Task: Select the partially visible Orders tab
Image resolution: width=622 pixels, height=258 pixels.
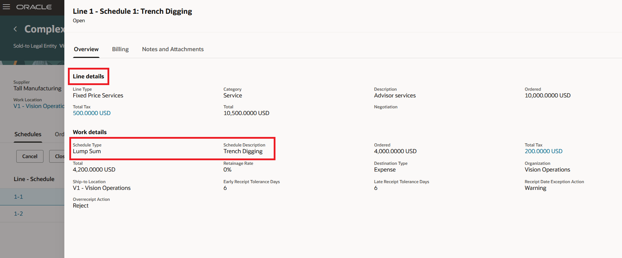Action: point(59,134)
